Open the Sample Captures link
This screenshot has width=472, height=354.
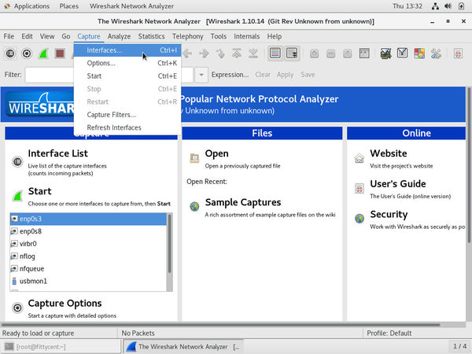click(243, 203)
